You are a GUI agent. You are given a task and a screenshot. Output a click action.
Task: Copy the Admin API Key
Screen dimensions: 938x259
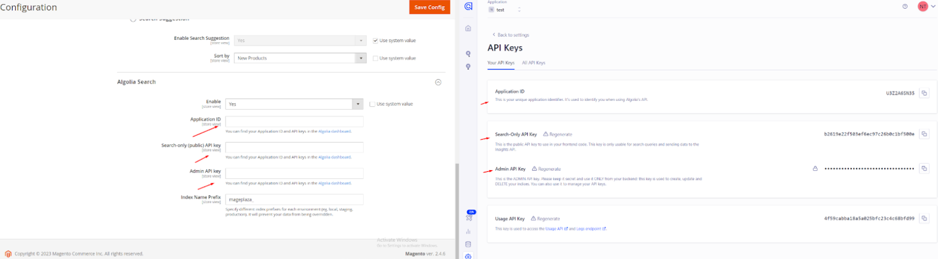point(924,168)
